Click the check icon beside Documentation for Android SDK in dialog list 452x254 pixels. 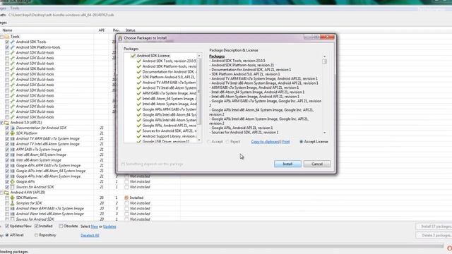[x=139, y=72]
